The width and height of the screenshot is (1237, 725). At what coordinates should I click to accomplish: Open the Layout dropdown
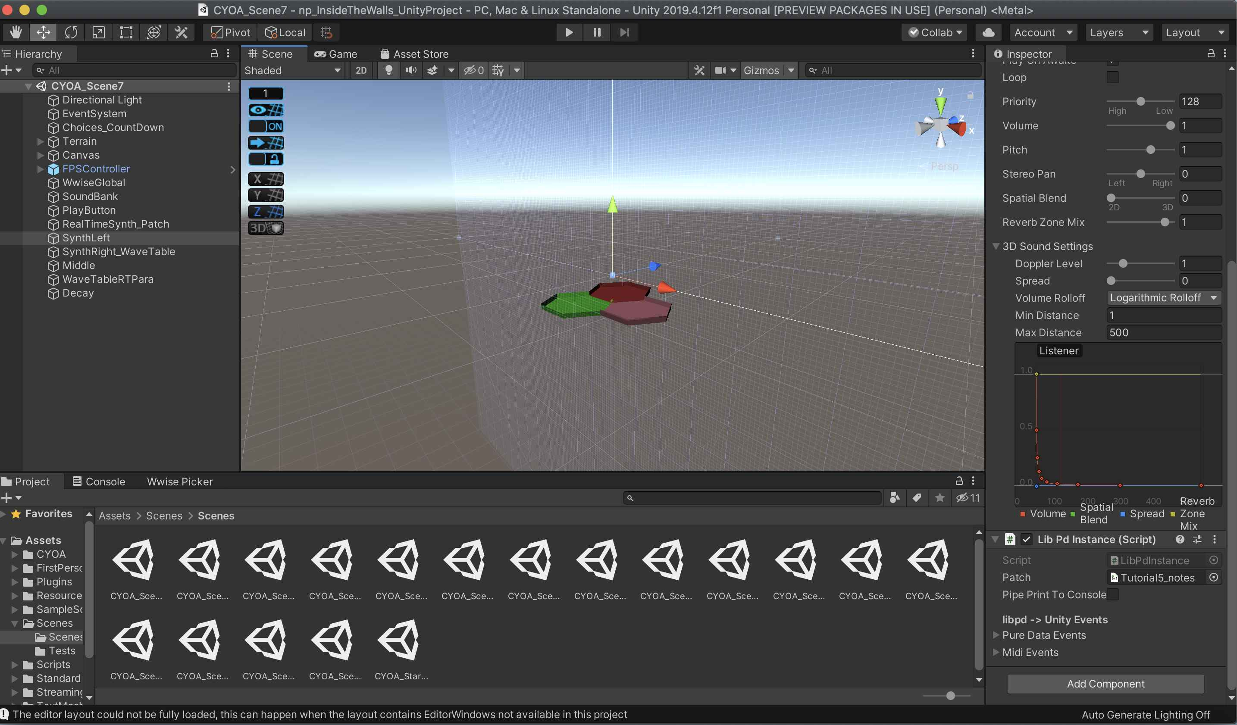1195,32
